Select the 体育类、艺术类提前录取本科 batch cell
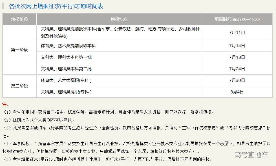The image size is (276, 166). pos(68,46)
